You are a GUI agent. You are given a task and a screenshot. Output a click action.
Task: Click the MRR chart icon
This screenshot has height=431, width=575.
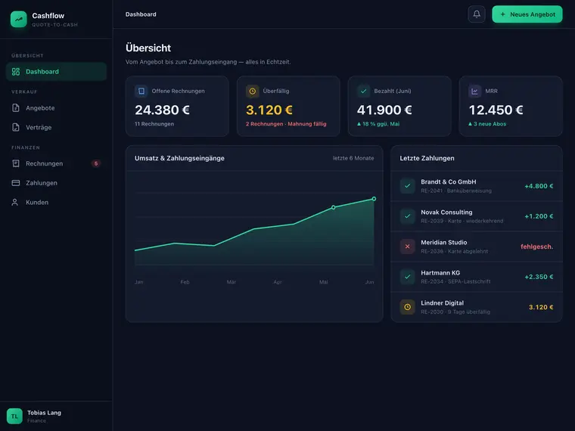pyautogui.click(x=474, y=91)
